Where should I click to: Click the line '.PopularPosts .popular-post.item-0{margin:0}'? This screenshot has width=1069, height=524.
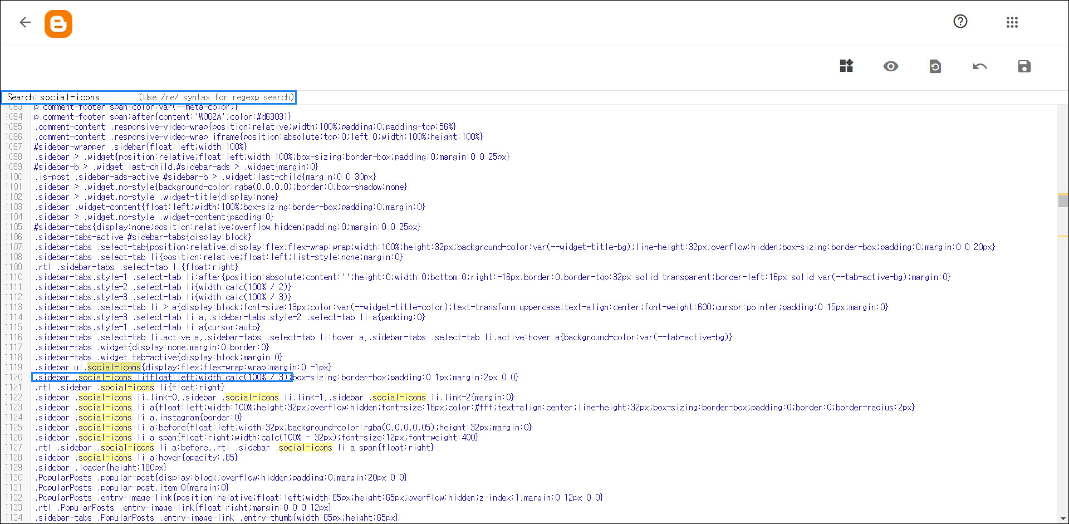click(131, 487)
